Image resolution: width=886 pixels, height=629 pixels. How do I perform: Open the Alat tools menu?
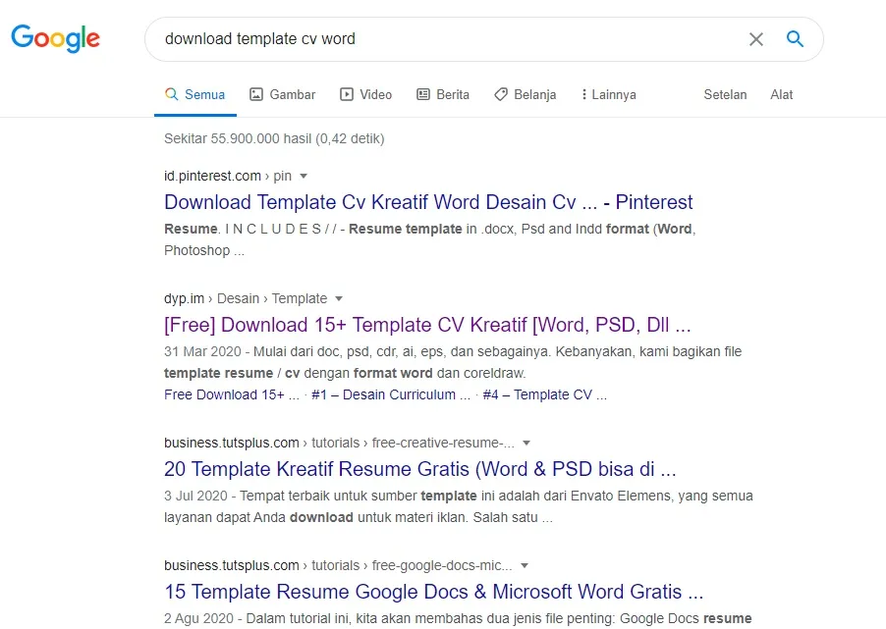(x=782, y=95)
